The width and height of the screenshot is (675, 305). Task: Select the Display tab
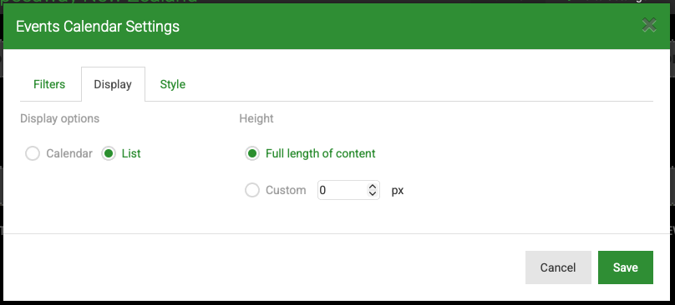pyautogui.click(x=113, y=84)
